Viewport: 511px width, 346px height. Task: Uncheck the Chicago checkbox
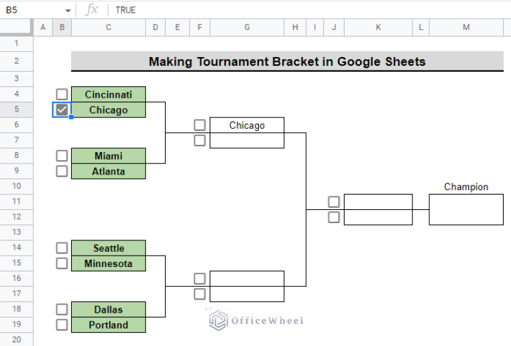pyautogui.click(x=62, y=110)
